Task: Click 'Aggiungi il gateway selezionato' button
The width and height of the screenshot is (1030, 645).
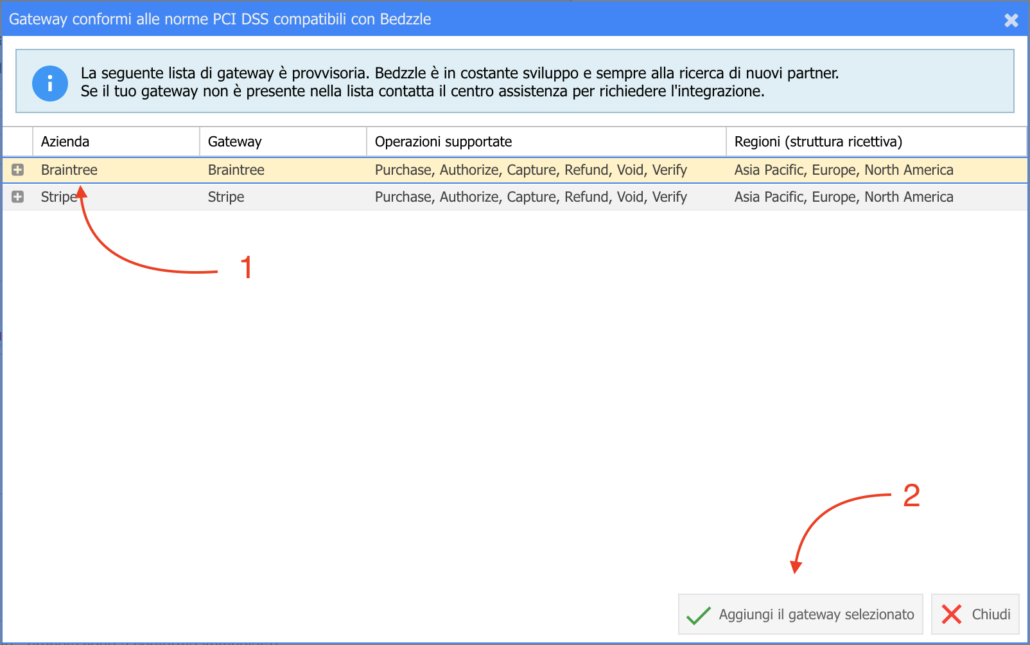Action: [x=801, y=614]
